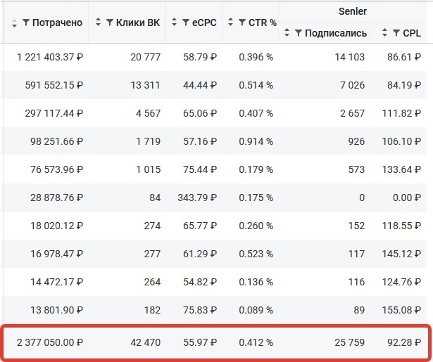This screenshot has height=362, width=433.
Task: Select the spend cell 28 878.76 ₽
Action: click(x=56, y=198)
